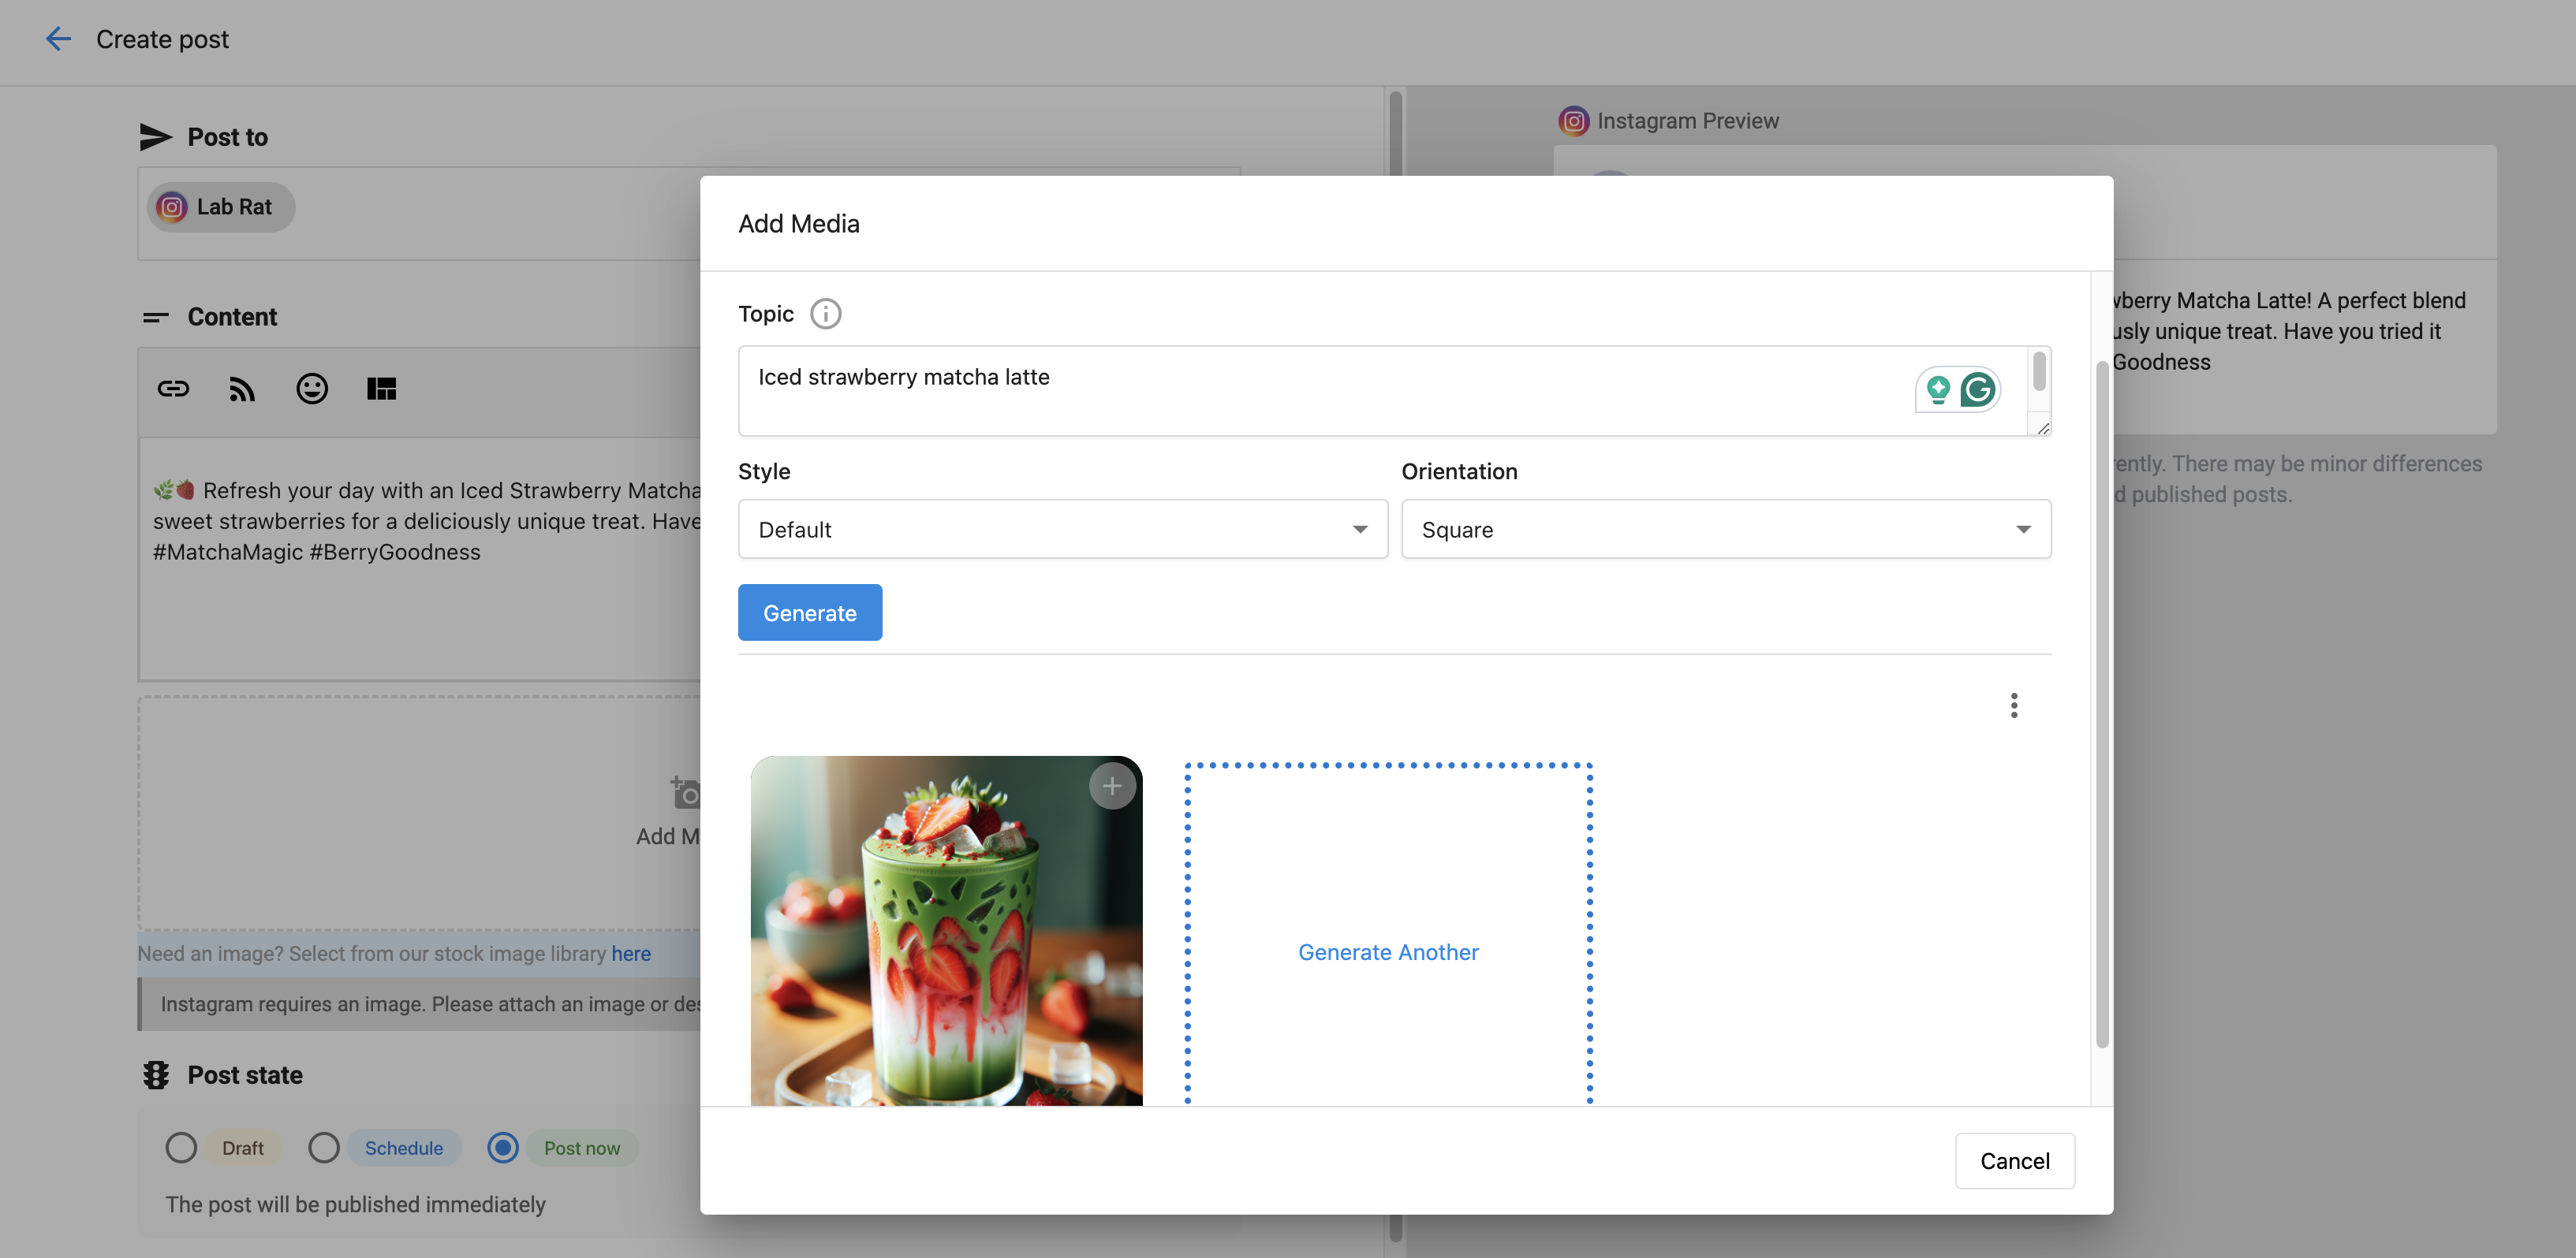Click the Add Media dialog vertical scrollbar
Image resolution: width=2576 pixels, height=1258 pixels.
(x=2101, y=699)
